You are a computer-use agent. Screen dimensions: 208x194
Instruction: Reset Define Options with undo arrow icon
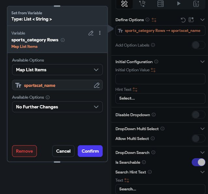[183, 20]
